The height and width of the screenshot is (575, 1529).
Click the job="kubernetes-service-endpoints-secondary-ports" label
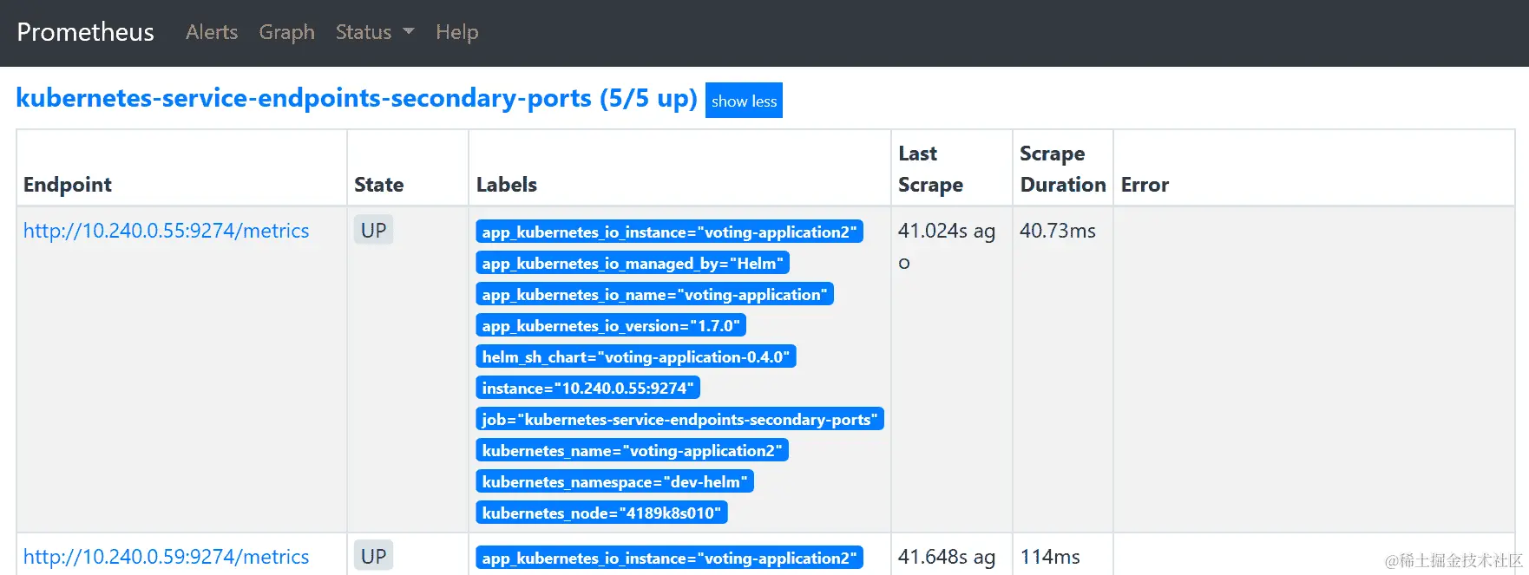(x=679, y=420)
